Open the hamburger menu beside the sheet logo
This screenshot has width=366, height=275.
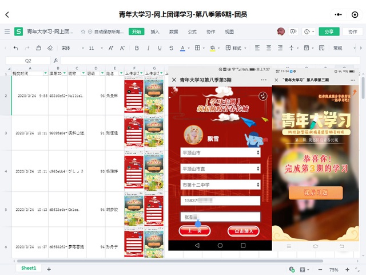coord(7,32)
